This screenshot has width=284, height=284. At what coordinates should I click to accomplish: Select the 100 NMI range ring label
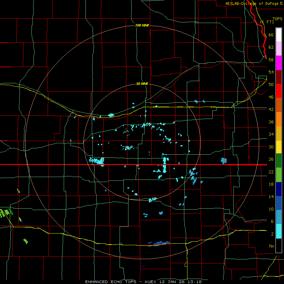click(142, 25)
